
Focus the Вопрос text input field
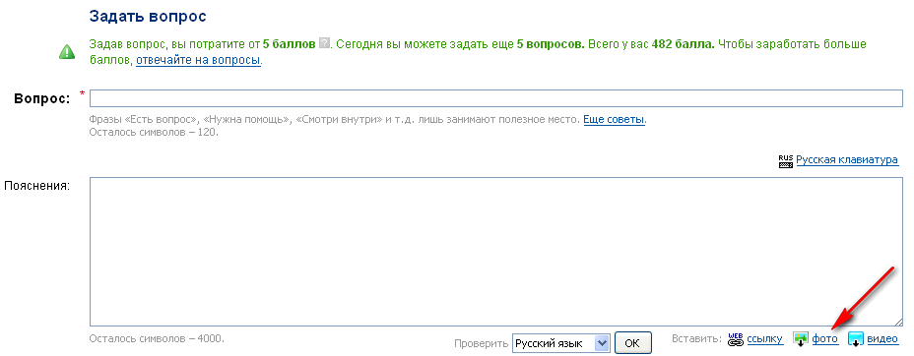[496, 98]
